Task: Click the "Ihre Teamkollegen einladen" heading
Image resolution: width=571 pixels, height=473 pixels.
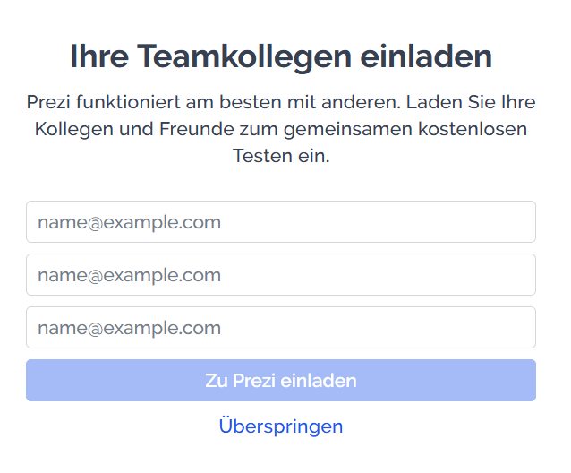Action: tap(280, 56)
